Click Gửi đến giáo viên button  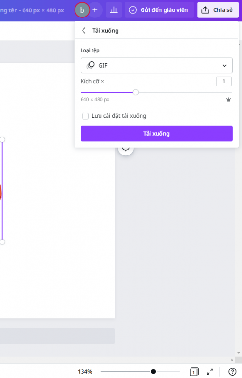pos(159,10)
